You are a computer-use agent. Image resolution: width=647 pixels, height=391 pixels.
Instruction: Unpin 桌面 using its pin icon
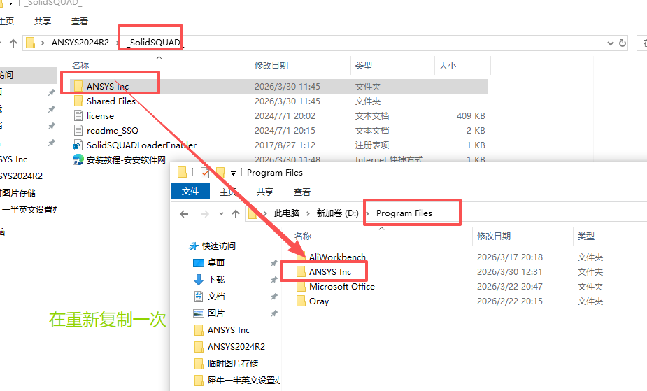[273, 263]
